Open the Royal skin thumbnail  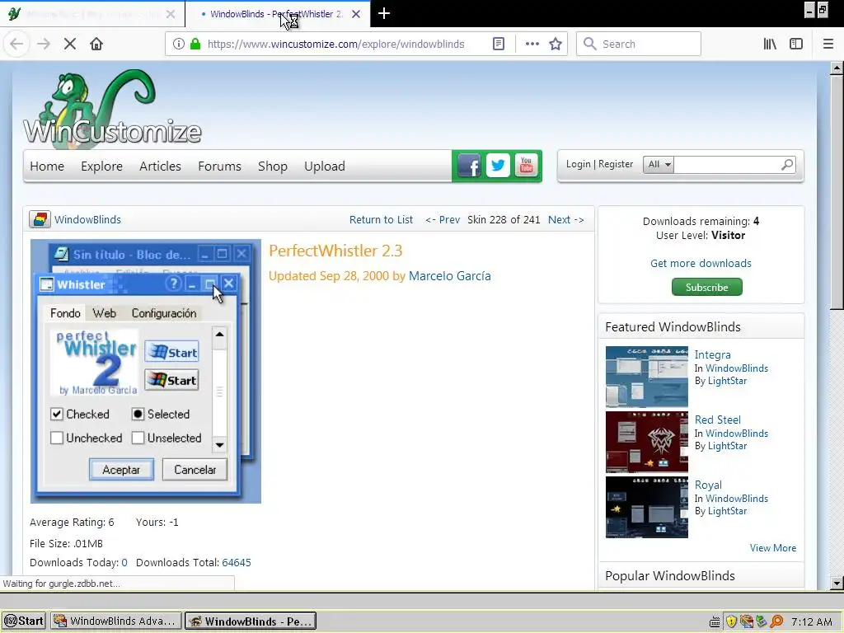coord(646,507)
